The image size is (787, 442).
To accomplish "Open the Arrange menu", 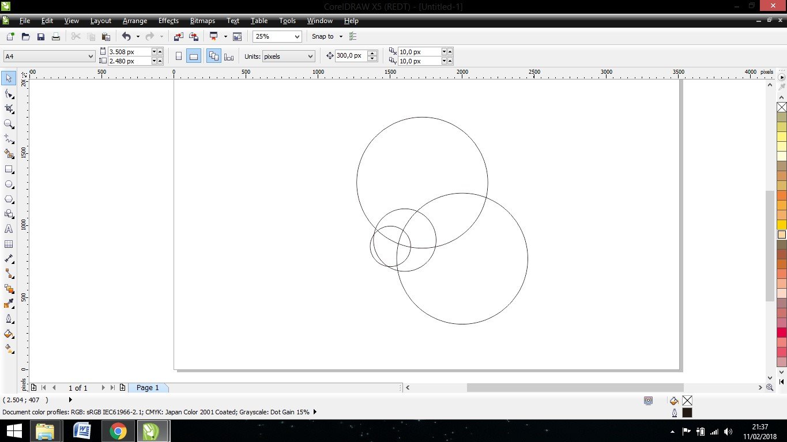I will [x=135, y=21].
